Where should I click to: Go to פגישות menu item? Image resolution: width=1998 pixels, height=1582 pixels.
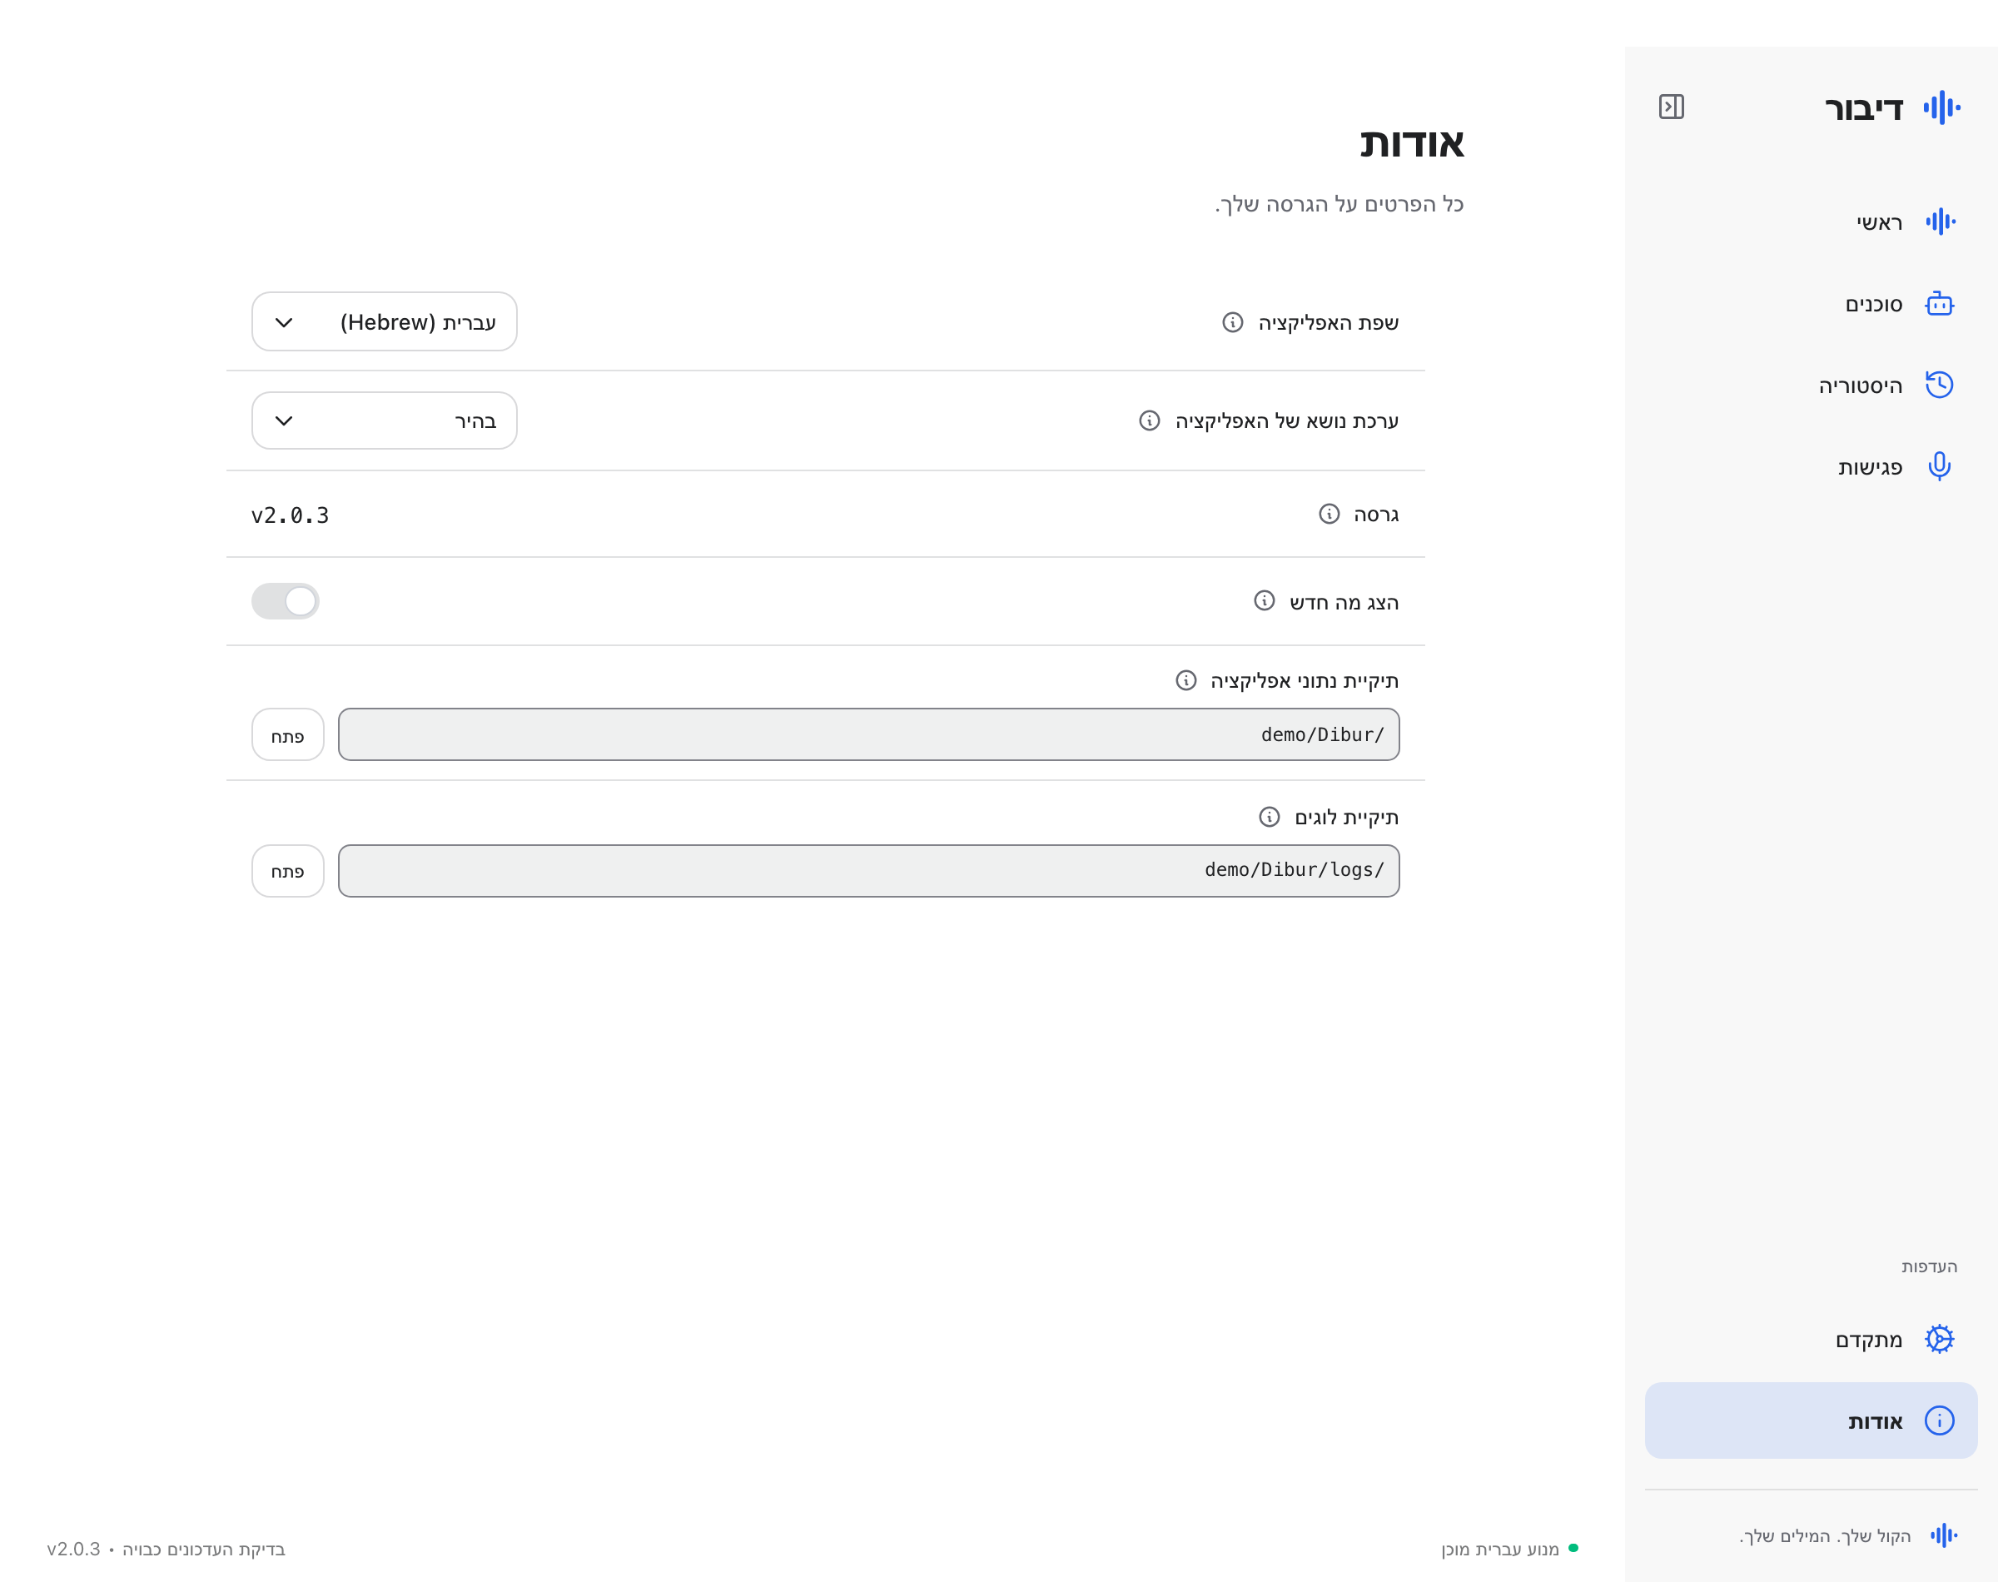(1811, 466)
